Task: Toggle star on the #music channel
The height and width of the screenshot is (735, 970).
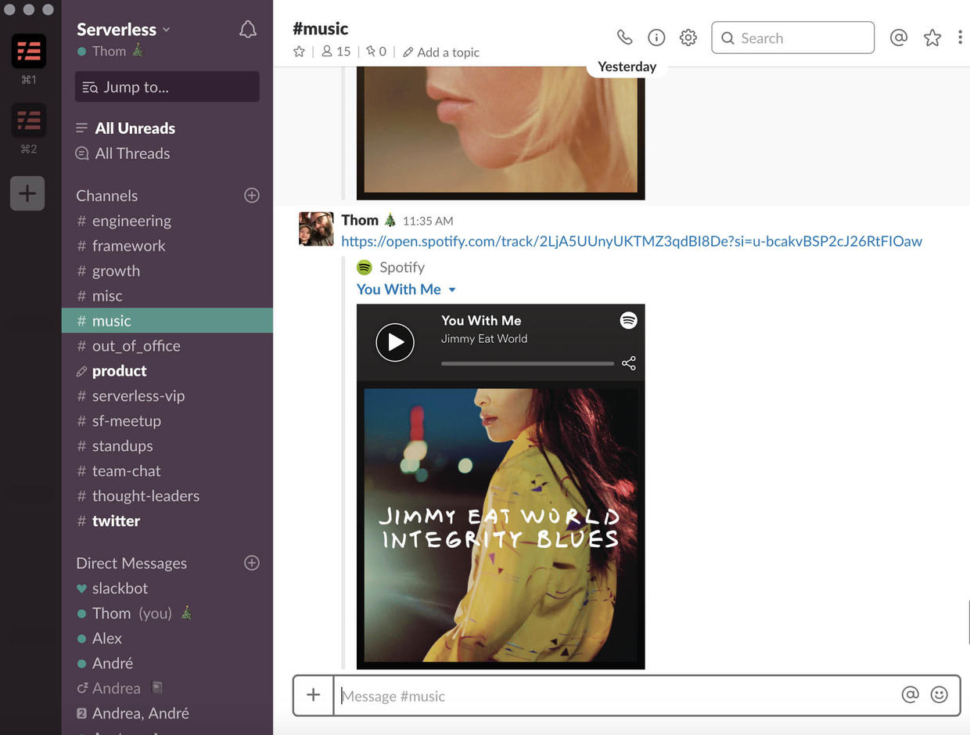Action: click(299, 52)
